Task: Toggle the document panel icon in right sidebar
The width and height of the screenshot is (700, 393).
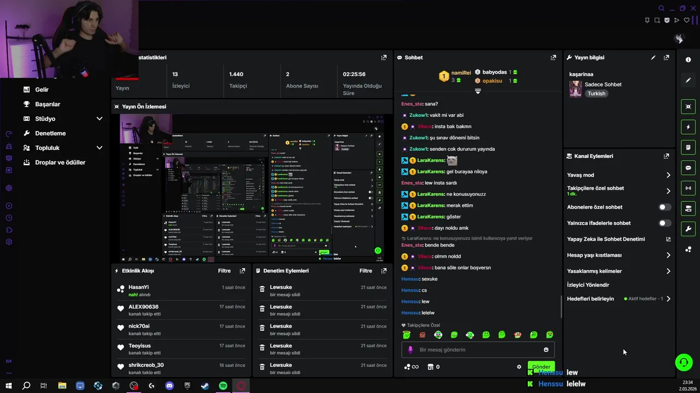Action: (688, 147)
